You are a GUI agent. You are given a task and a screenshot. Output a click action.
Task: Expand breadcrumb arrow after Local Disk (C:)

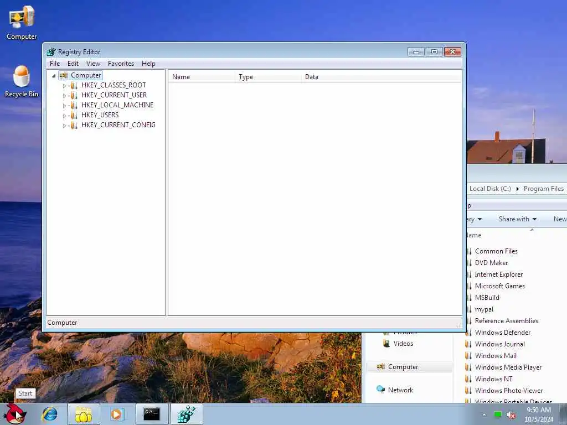click(518, 189)
